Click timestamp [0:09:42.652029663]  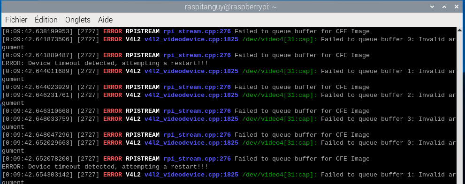38,143
